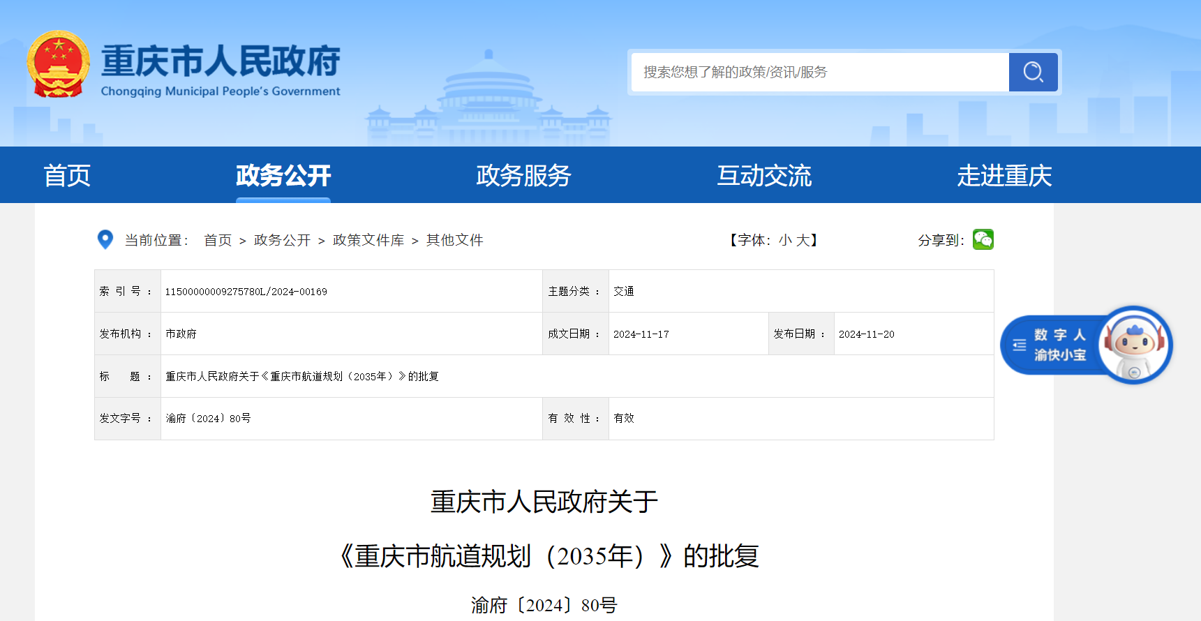The height and width of the screenshot is (621, 1201).
Task: Click the heading line 重庆市人民政府关于
Action: [544, 502]
